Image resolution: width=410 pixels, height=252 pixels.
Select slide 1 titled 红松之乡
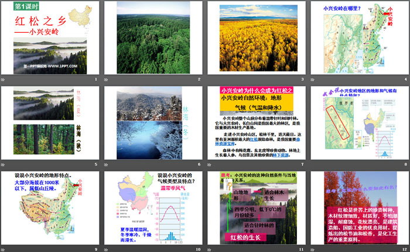(x=50, y=38)
